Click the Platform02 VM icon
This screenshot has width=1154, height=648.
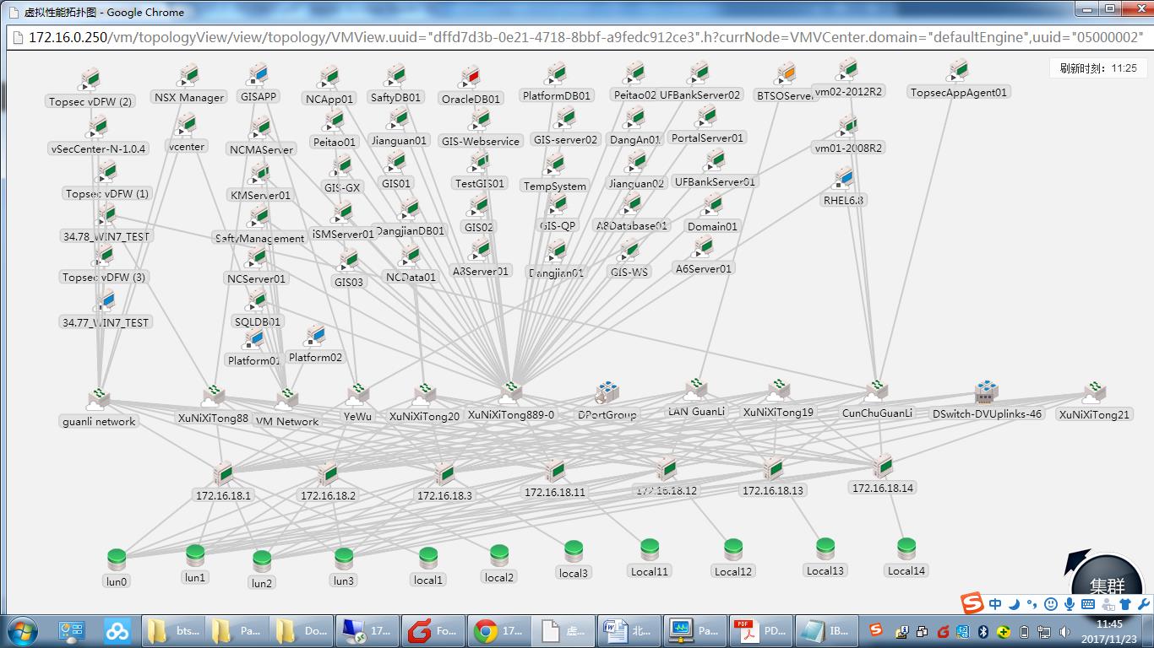click(316, 337)
